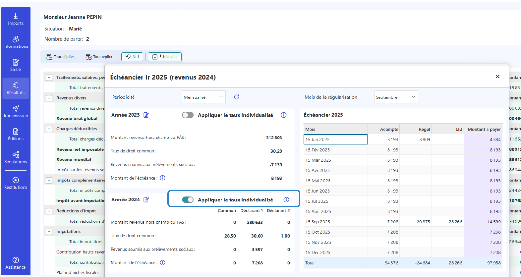Click edit icon beside Année 2023
Screen dimensions: 521x277
(146, 115)
